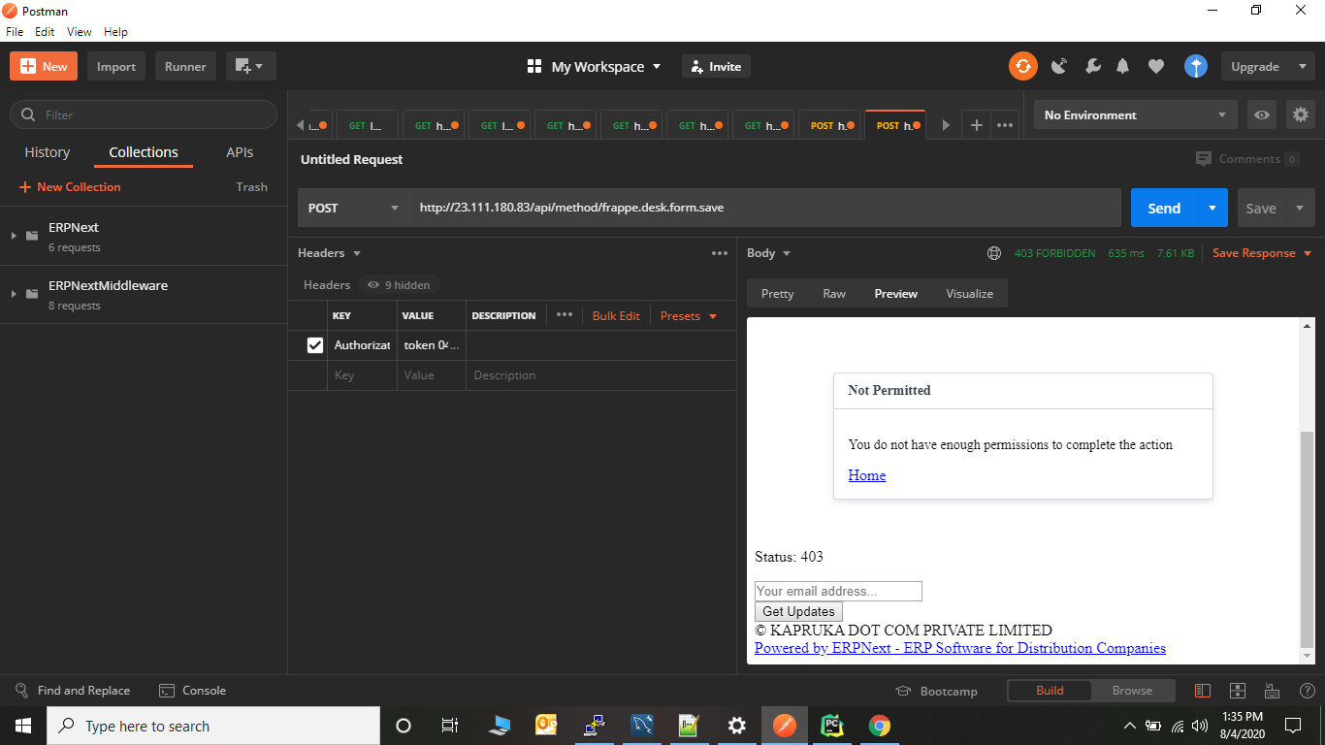Click the heart icon in header
This screenshot has width=1325, height=745.
(1155, 66)
